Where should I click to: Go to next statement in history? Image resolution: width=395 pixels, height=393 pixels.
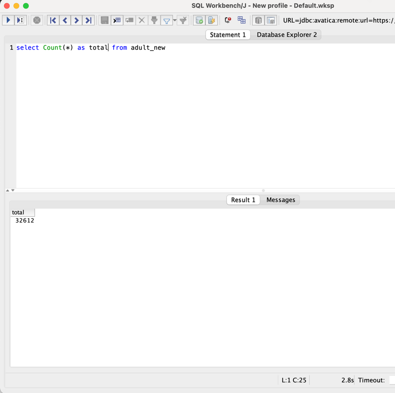[x=76, y=20]
